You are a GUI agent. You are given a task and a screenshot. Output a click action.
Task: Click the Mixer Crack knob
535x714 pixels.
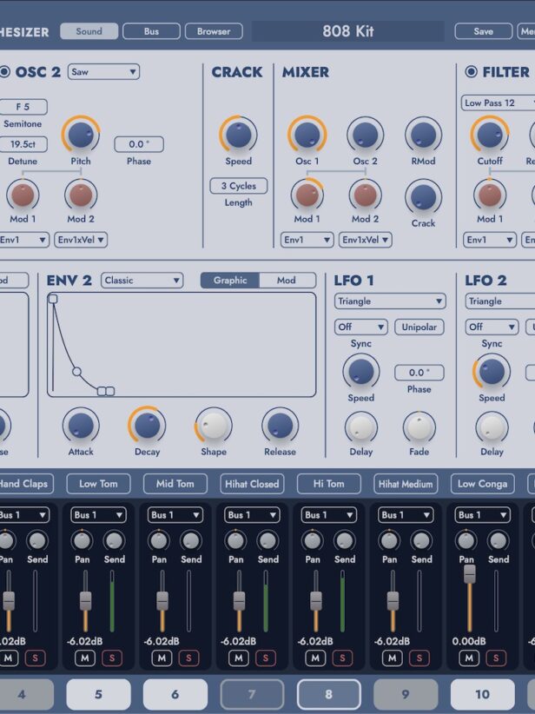424,197
